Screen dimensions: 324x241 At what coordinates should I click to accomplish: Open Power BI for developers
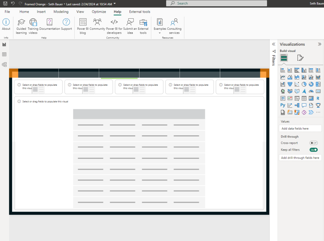coord(114,27)
